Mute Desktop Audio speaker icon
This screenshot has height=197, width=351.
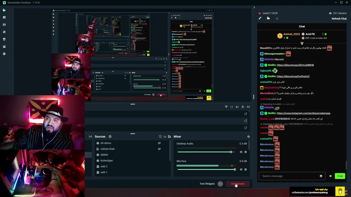pos(241,152)
